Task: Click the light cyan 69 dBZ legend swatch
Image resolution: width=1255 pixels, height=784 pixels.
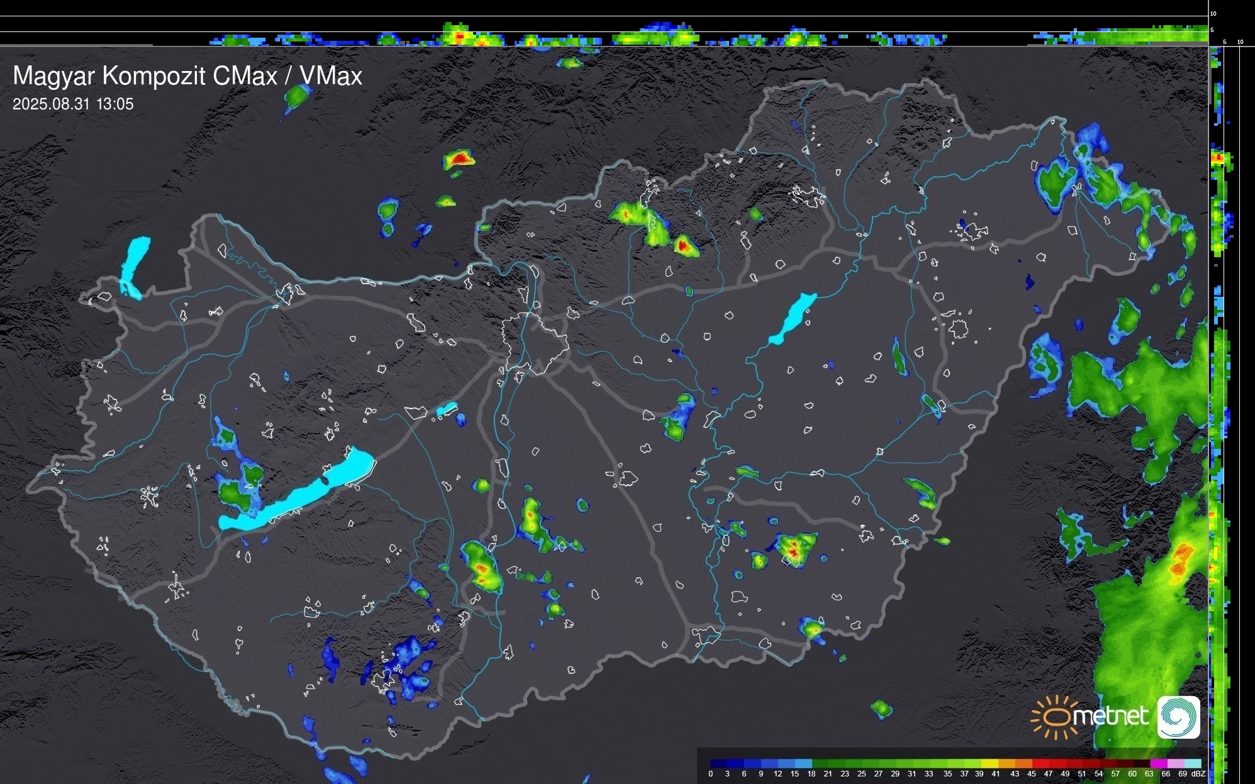Action: 1192,763
